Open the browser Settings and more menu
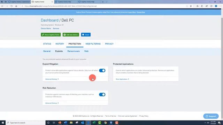The image size is (223, 125). pyautogui.click(x=221, y=6)
